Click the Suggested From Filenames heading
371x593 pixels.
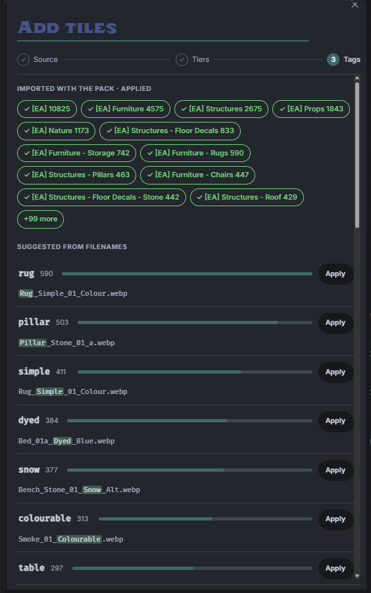tap(72, 247)
